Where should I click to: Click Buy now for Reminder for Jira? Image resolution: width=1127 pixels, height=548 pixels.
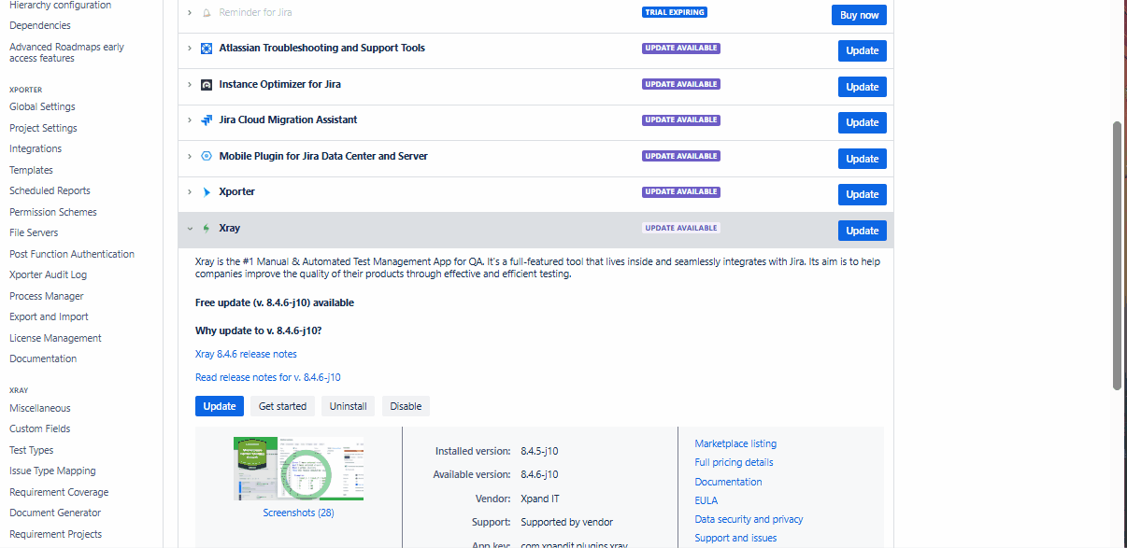[x=859, y=15]
